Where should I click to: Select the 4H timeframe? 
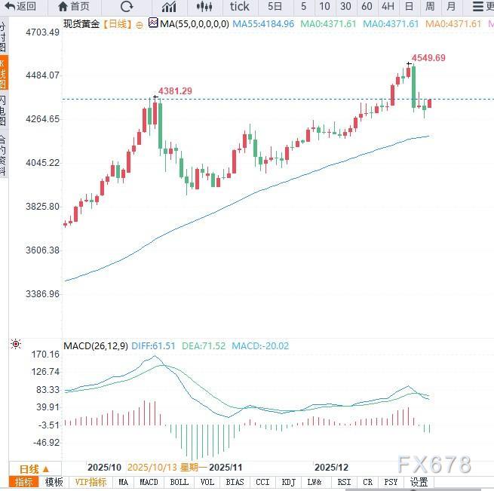point(388,7)
